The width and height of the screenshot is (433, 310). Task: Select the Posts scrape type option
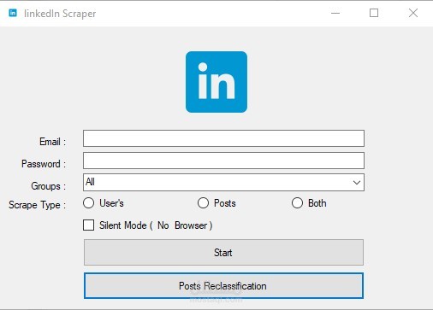click(x=203, y=203)
